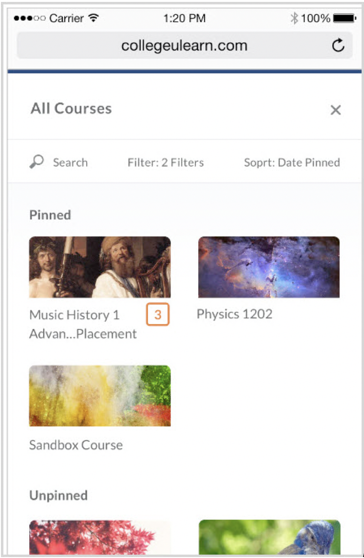Focus the course Search field
364x558 pixels.
[x=70, y=163]
